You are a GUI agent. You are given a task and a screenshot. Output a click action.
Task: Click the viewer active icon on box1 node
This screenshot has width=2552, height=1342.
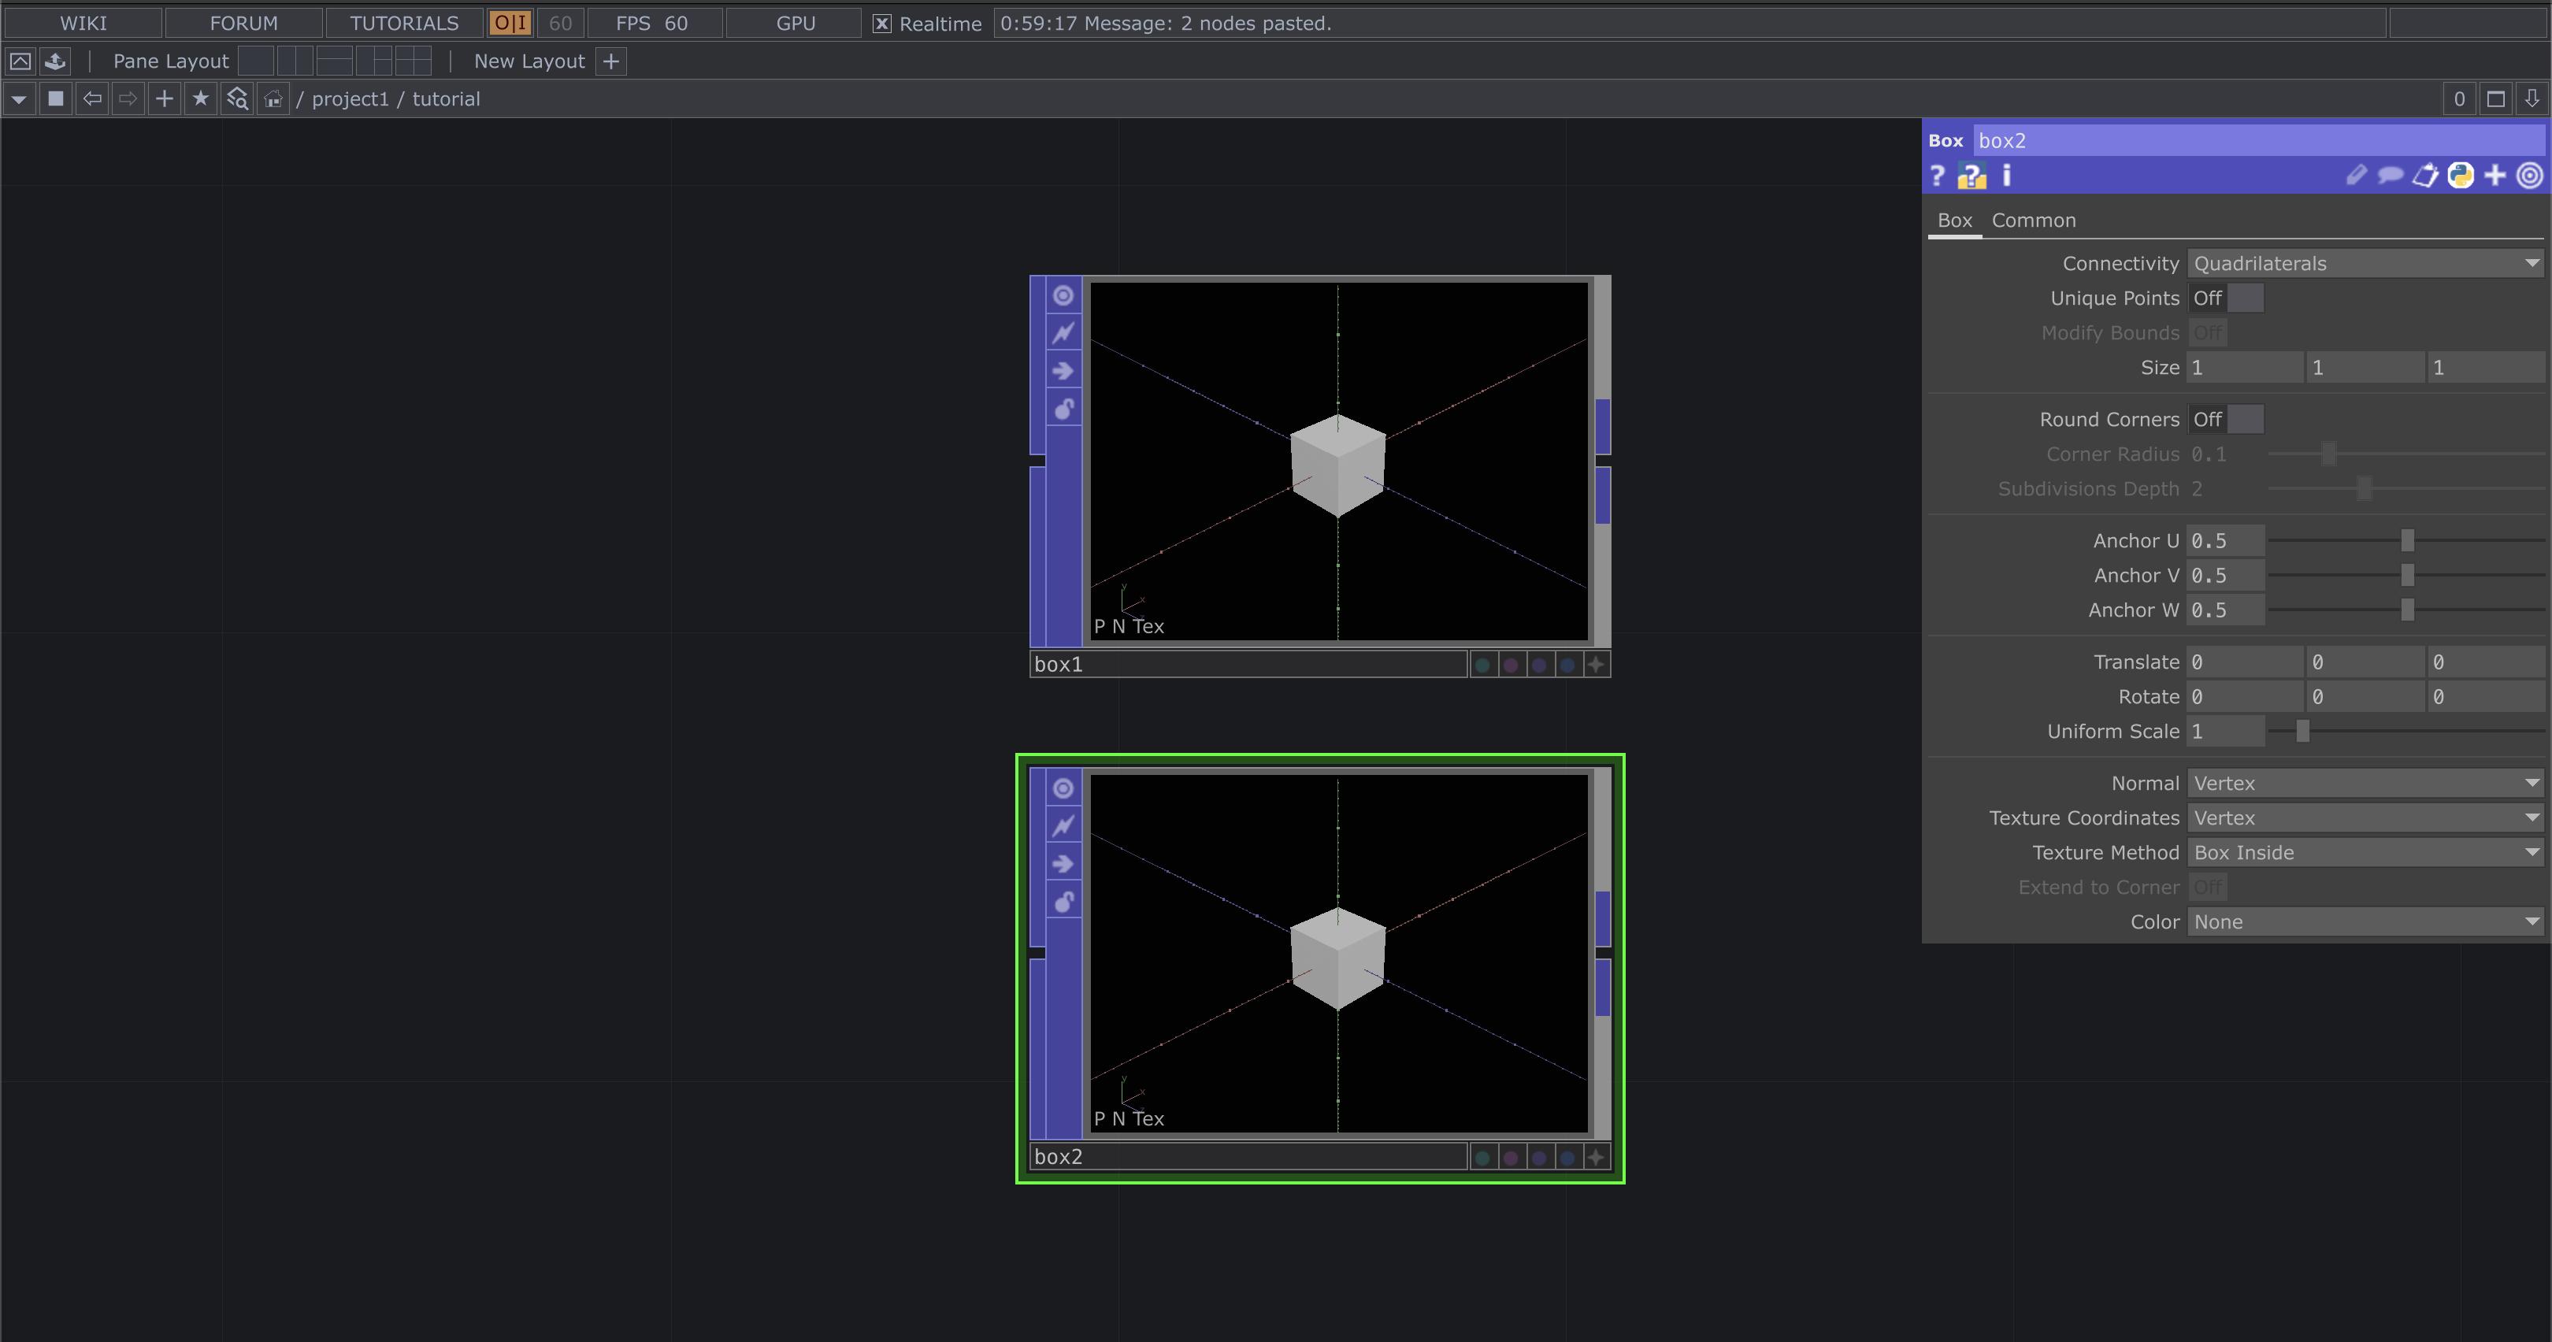(x=1063, y=295)
